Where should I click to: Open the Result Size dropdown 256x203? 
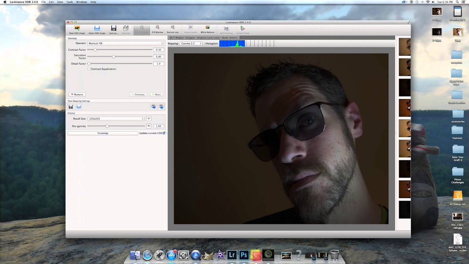[x=116, y=118]
